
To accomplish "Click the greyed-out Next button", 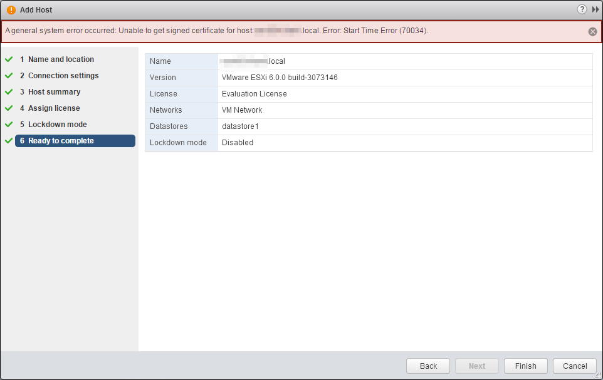I will [477, 366].
